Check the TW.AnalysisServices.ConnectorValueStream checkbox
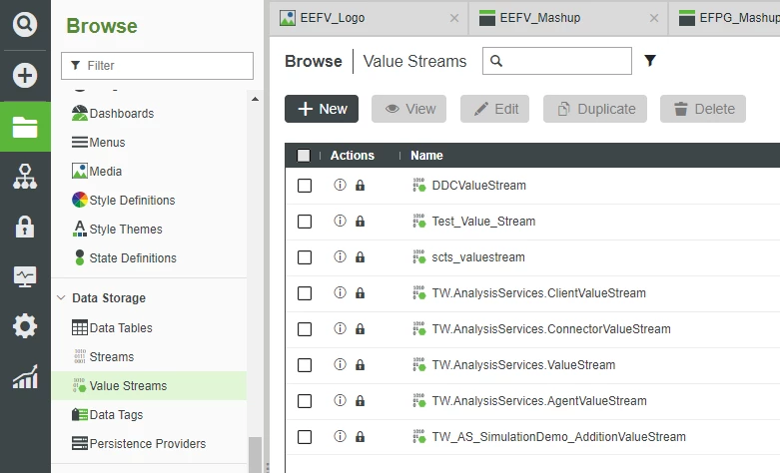Viewport: 780px width, 473px height. click(x=305, y=329)
